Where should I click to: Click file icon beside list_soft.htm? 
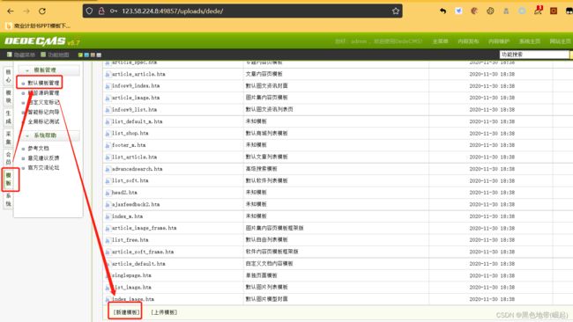[108, 180]
